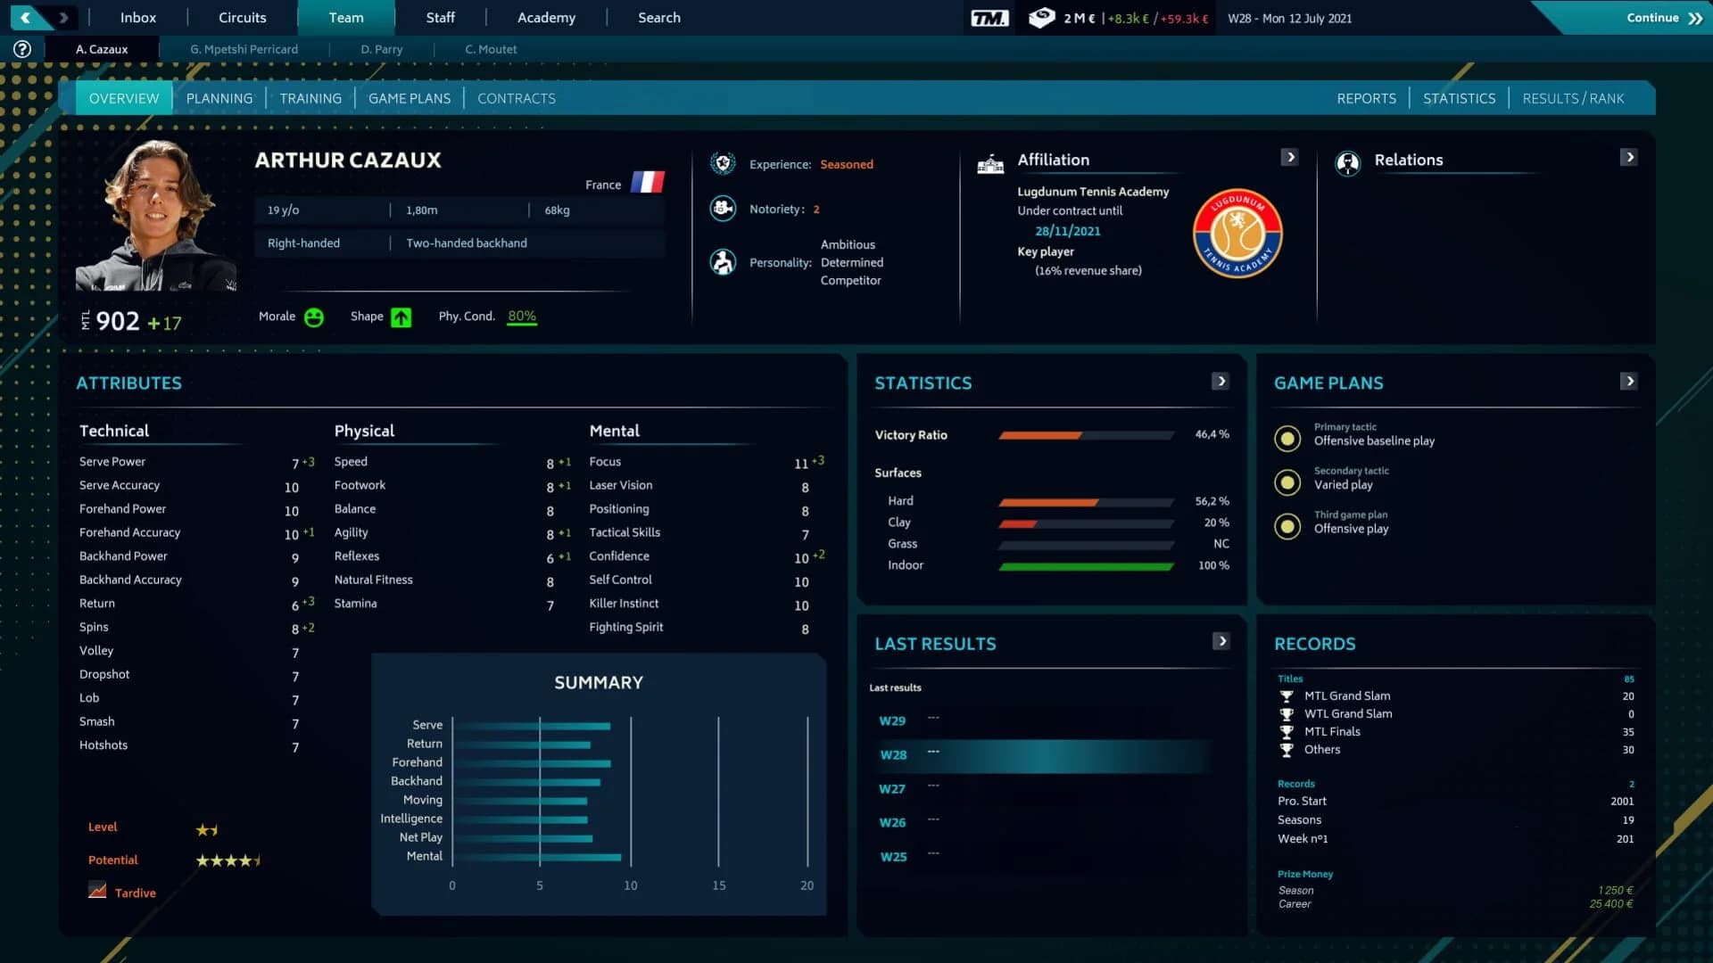1713x963 pixels.
Task: Click the Victory Ratio progress bar
Action: tap(1087, 436)
